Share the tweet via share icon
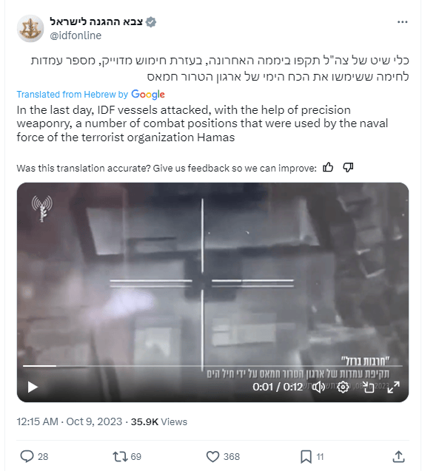Image resolution: width=422 pixels, height=471 pixels. click(x=398, y=457)
